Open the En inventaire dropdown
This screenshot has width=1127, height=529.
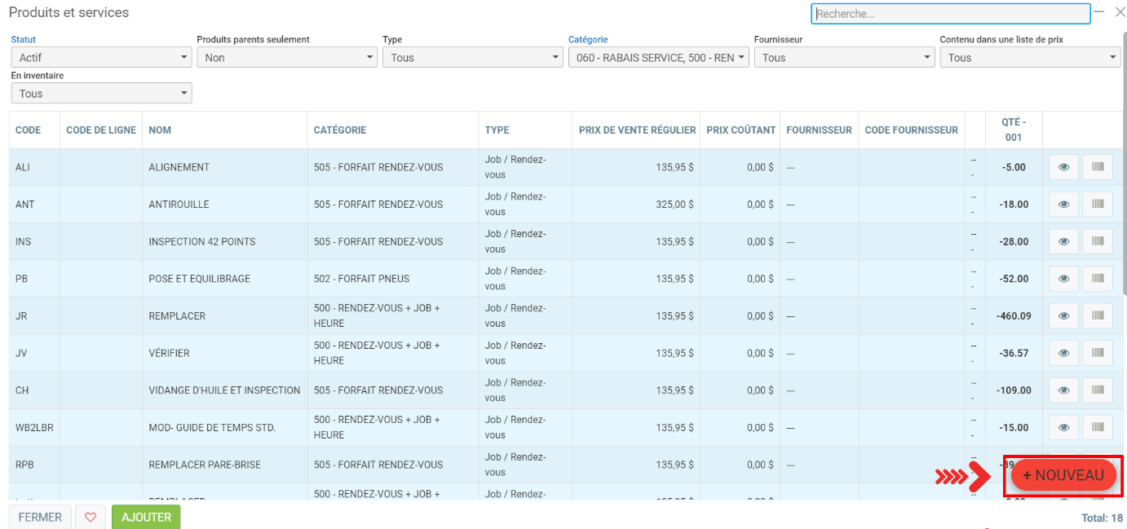click(101, 94)
